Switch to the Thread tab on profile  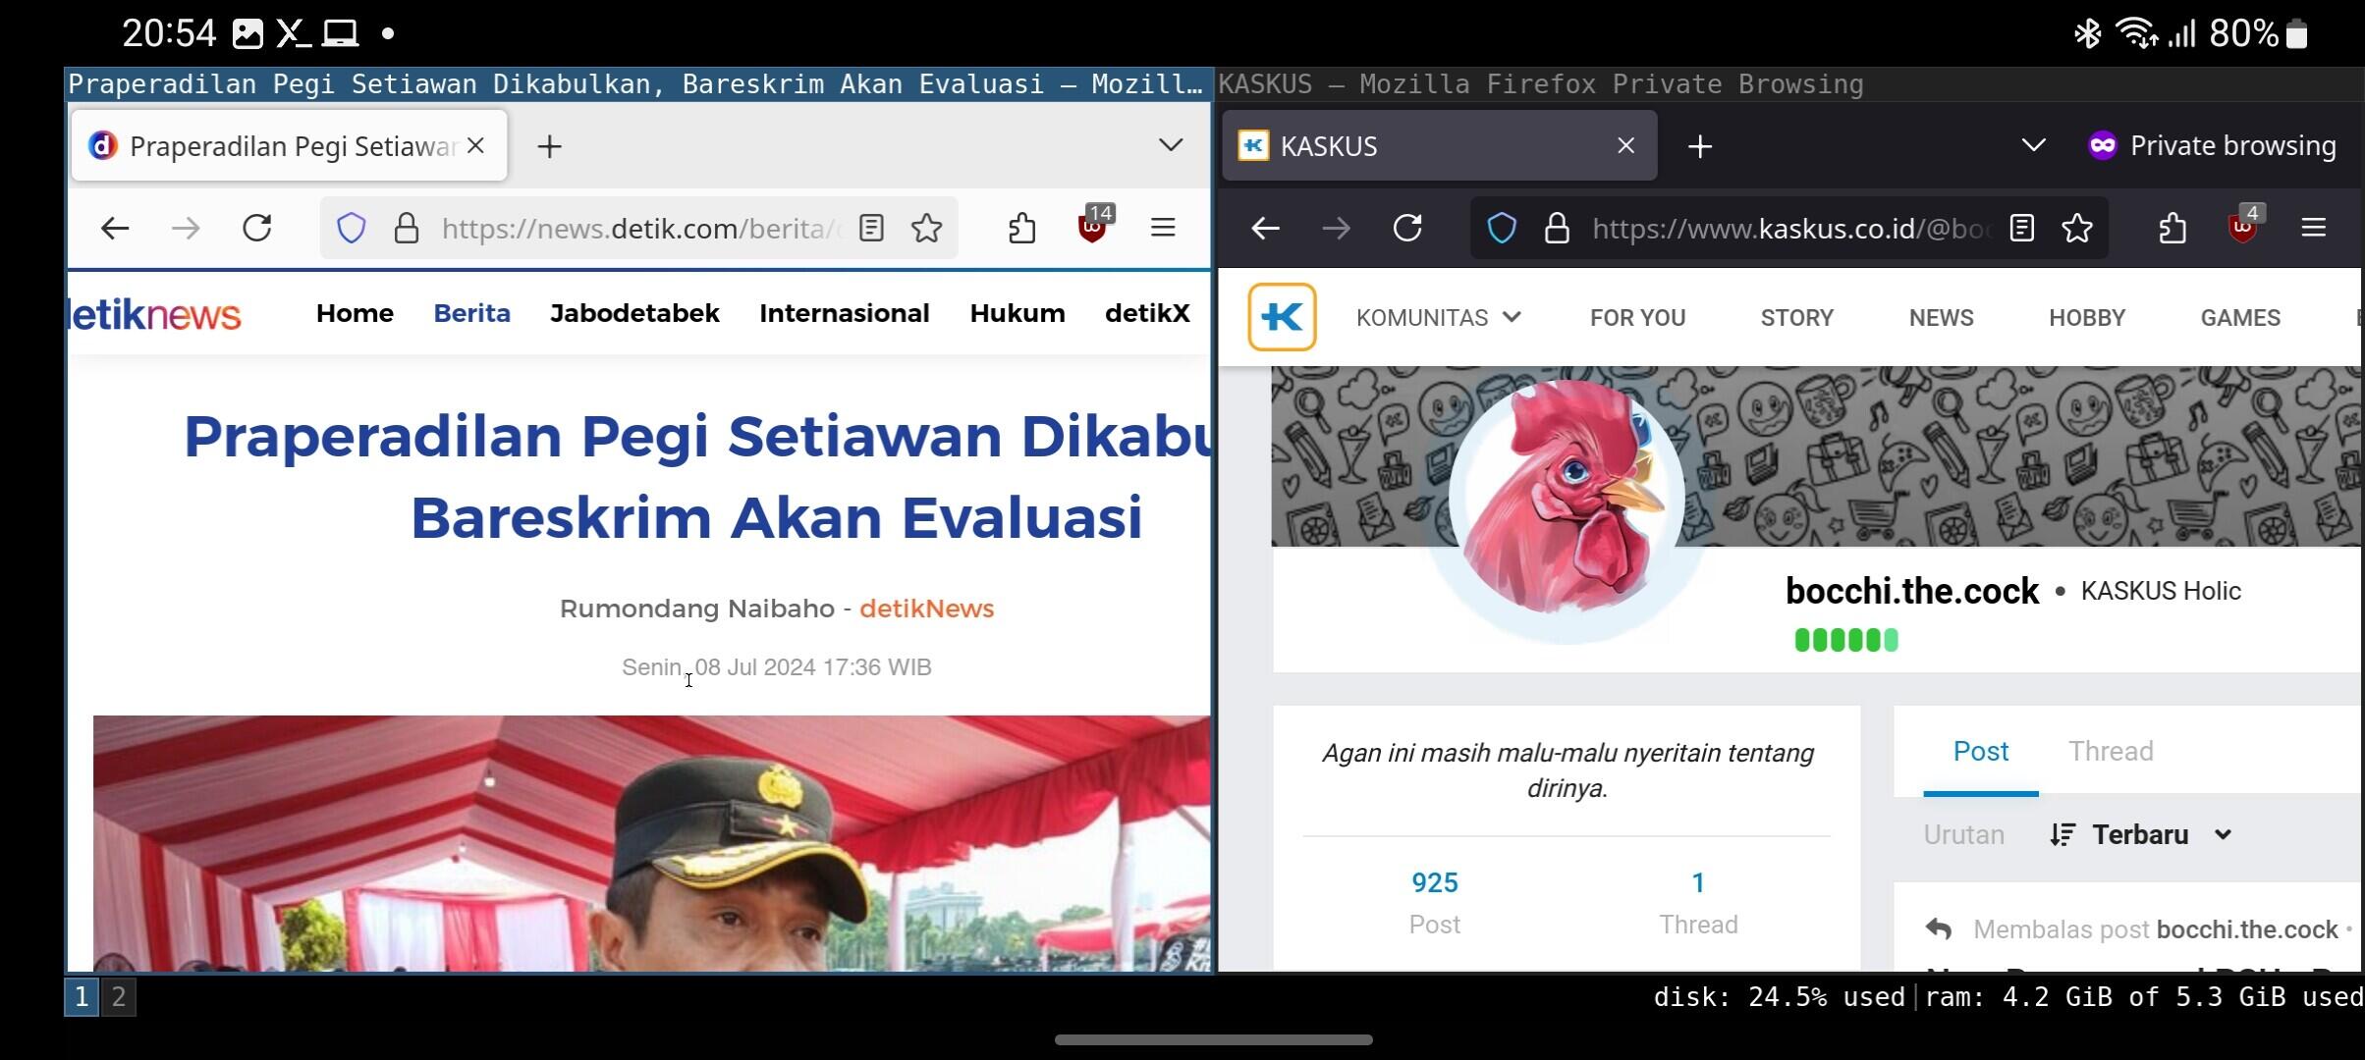[2111, 751]
